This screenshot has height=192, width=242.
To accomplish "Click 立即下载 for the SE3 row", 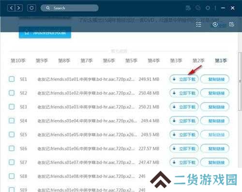I will point(184,107).
